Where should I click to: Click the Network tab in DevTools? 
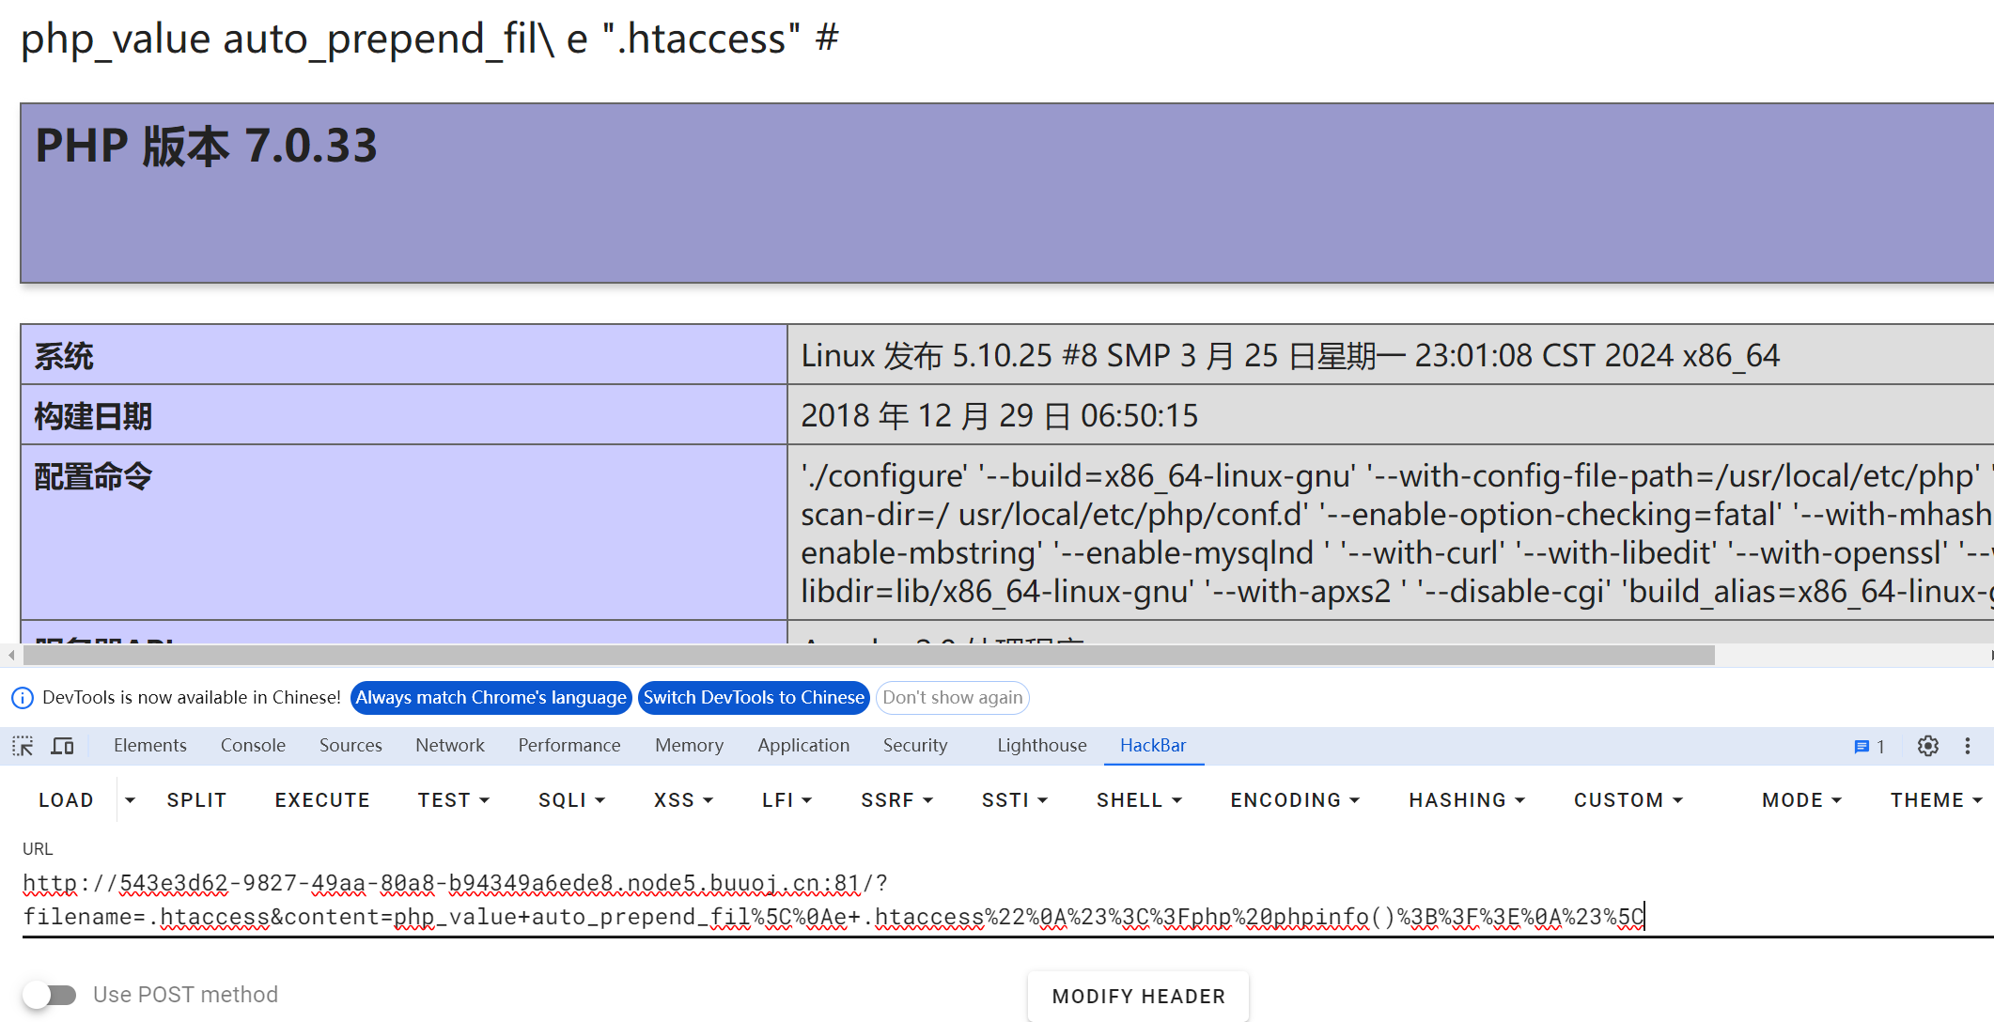click(x=447, y=746)
